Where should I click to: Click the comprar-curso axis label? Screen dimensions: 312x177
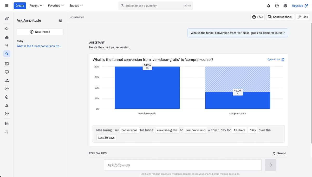pos(238,114)
